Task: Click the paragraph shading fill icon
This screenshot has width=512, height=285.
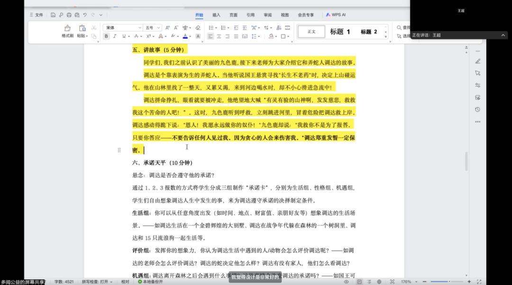Action: click(x=271, y=36)
